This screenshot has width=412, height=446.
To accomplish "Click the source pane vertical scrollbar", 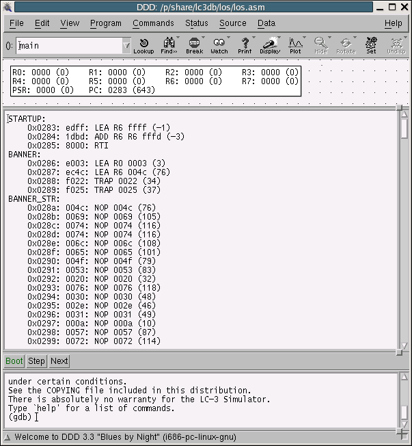I will point(404,233).
